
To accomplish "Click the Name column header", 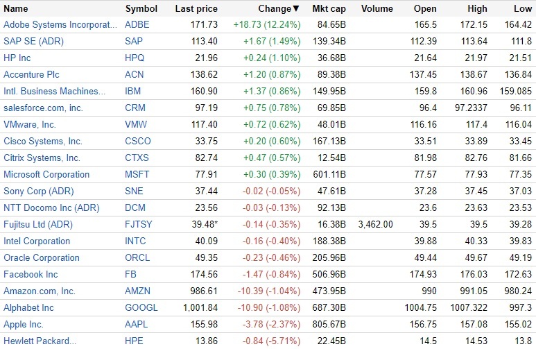I will click(x=16, y=9).
